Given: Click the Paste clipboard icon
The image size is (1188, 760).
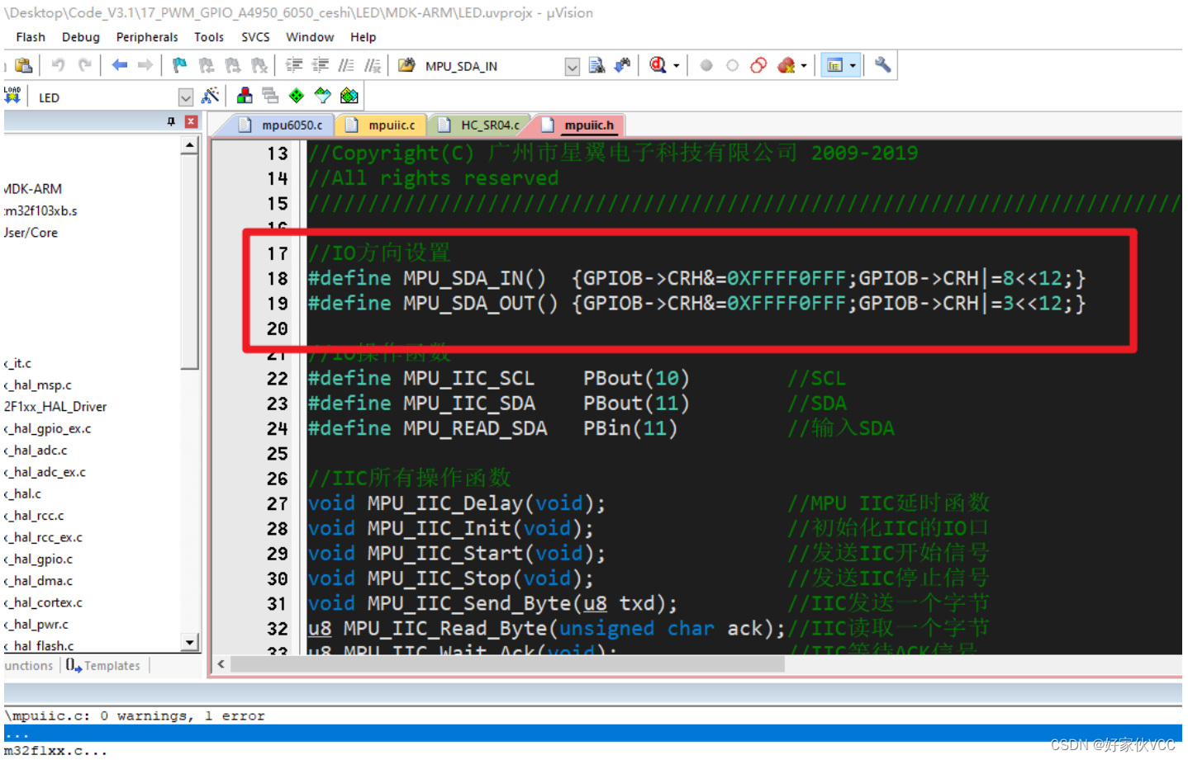Looking at the screenshot, I should pos(24,65).
